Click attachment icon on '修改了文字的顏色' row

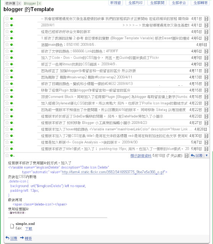[x=206, y=51]
